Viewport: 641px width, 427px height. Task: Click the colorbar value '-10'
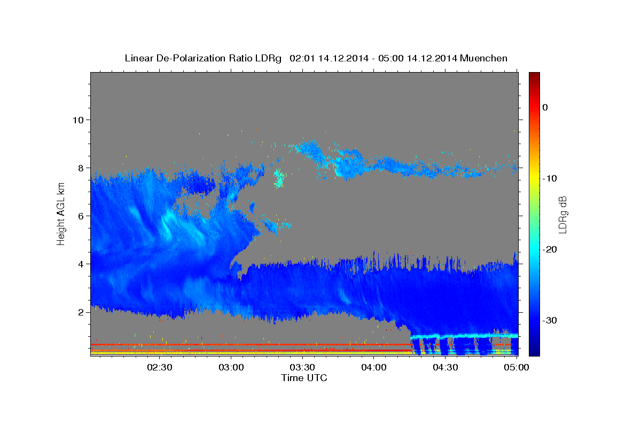(x=550, y=178)
